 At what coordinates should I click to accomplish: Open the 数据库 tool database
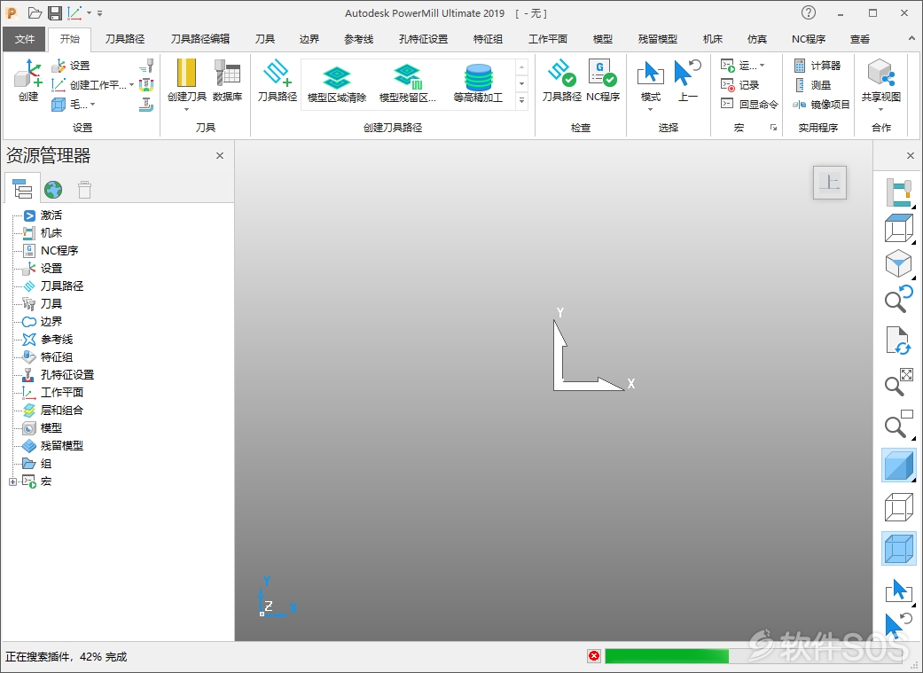point(227,80)
